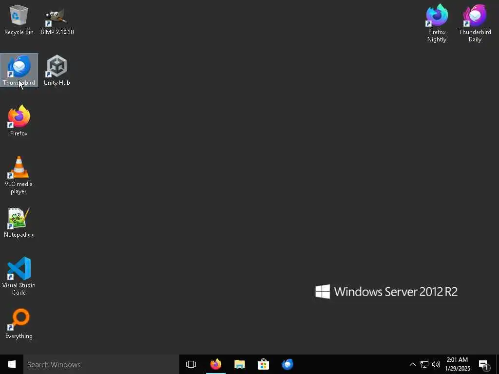Open File Explorer from the taskbar
The image size is (499, 374).
coord(240,364)
